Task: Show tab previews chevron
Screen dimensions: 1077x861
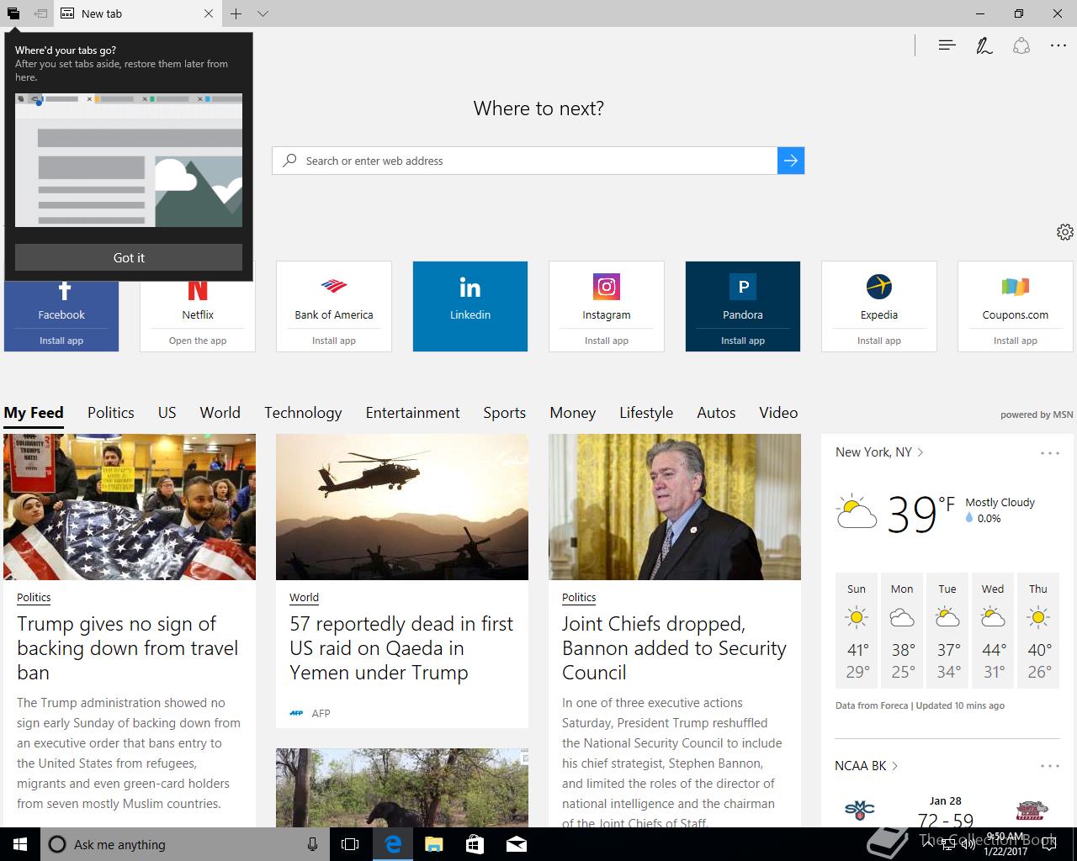Action: click(x=263, y=13)
